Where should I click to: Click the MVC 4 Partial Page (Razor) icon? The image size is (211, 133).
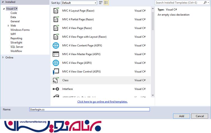56,19
